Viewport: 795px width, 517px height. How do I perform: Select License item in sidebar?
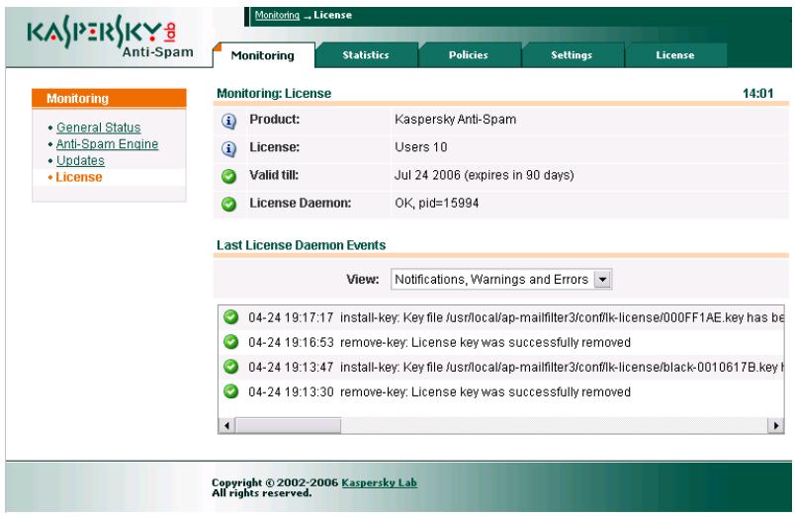click(x=78, y=177)
